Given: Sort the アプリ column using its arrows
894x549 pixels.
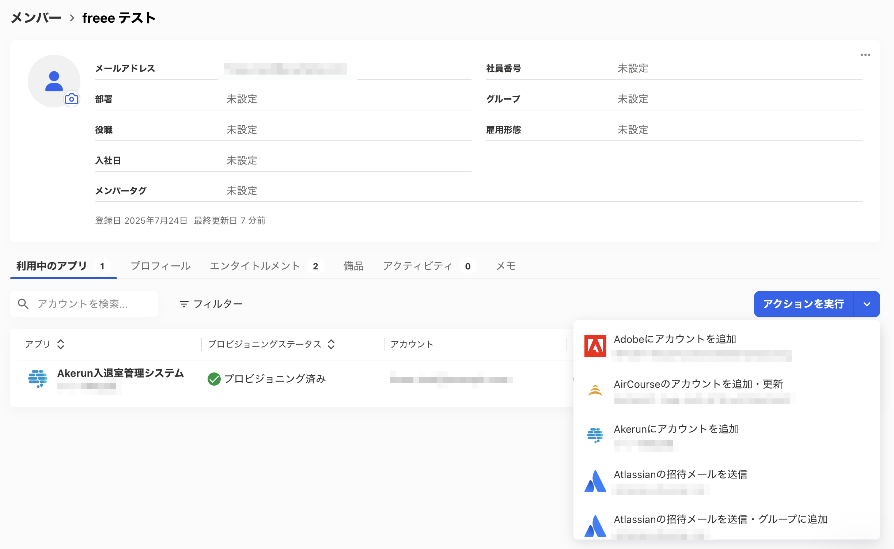Looking at the screenshot, I should [60, 344].
